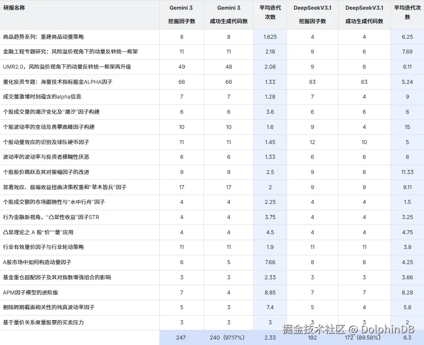Select the UMR2.0 row title

point(67,67)
